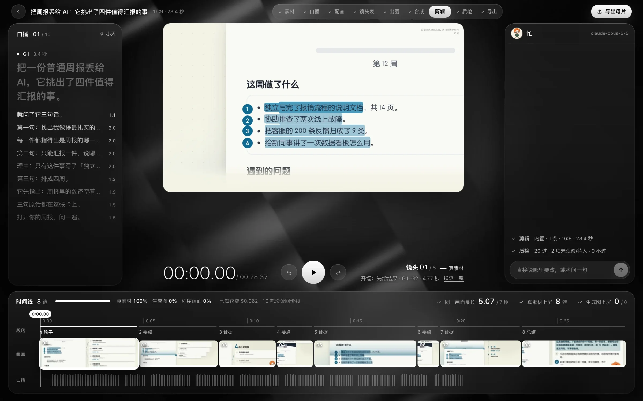This screenshot has width=643, height=401.
Task: Click the video preview frame
Action: point(313,107)
